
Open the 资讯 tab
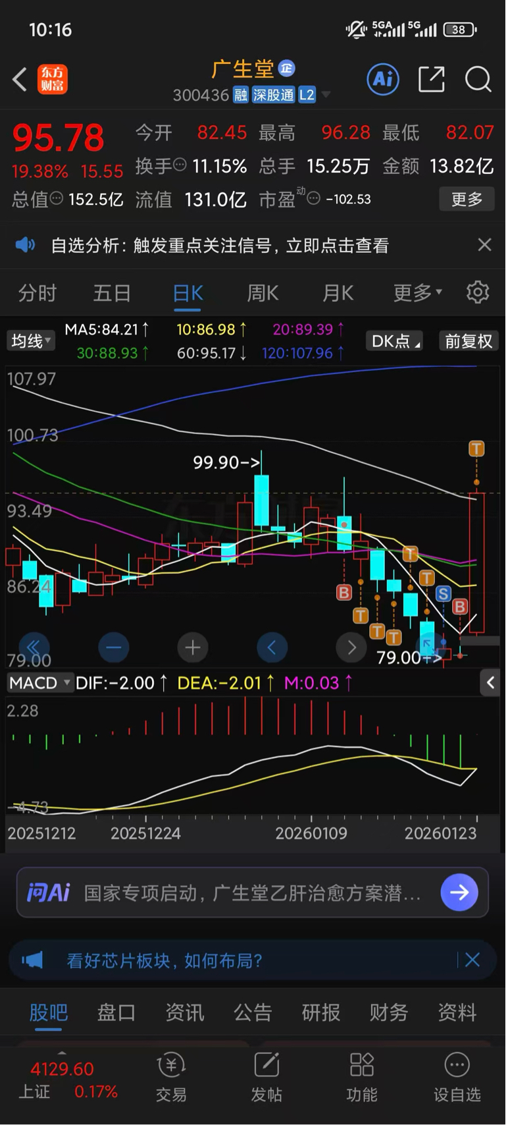[185, 1012]
